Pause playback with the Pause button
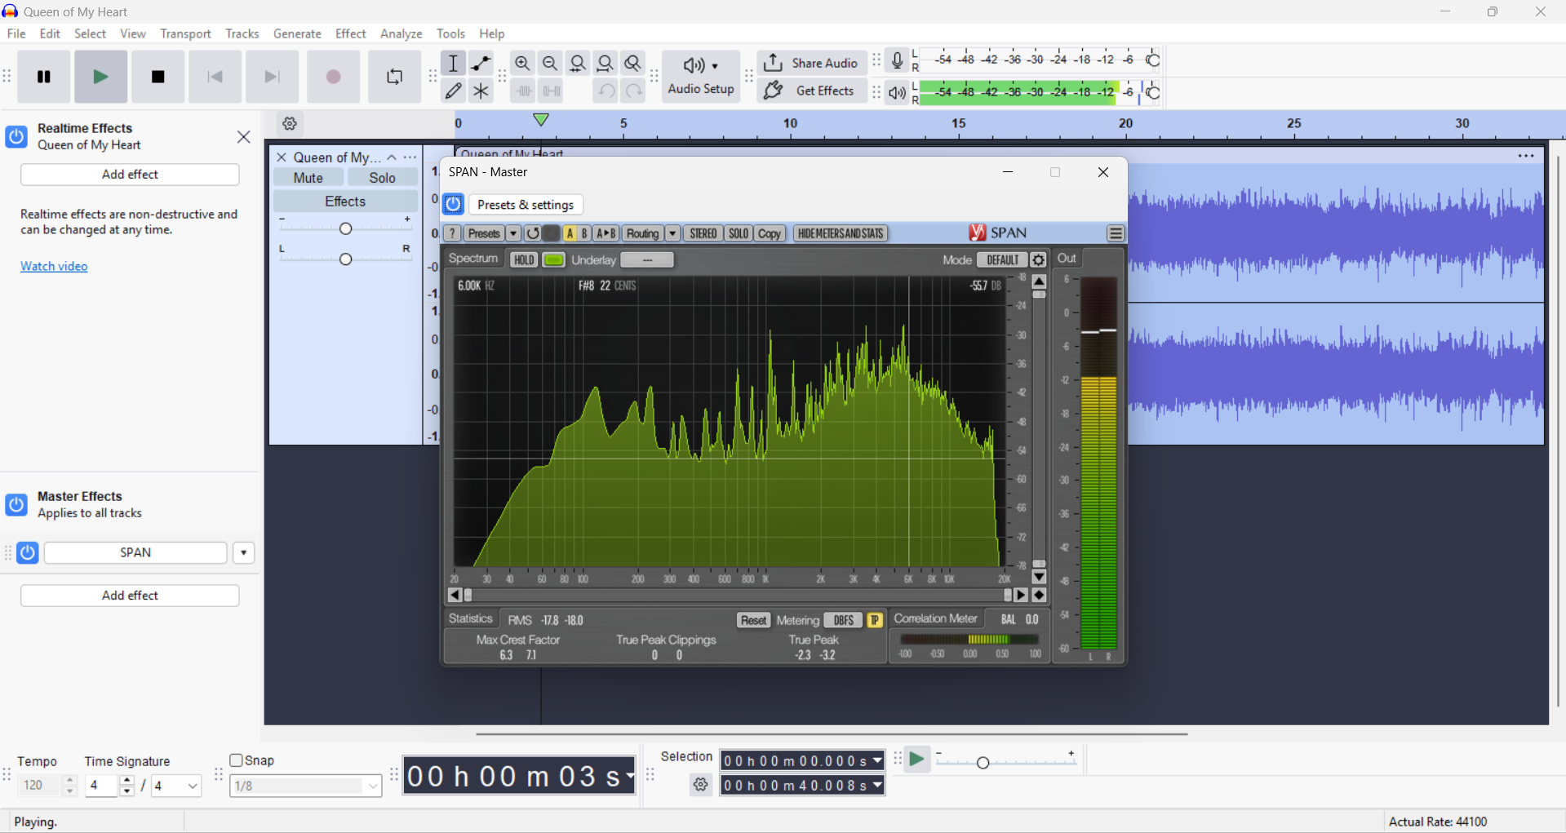Image resolution: width=1566 pixels, height=833 pixels. coord(44,77)
